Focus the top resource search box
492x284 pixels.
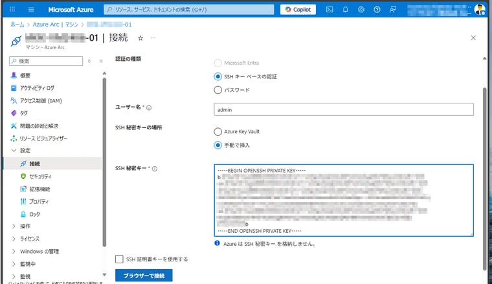pyautogui.click(x=188, y=10)
